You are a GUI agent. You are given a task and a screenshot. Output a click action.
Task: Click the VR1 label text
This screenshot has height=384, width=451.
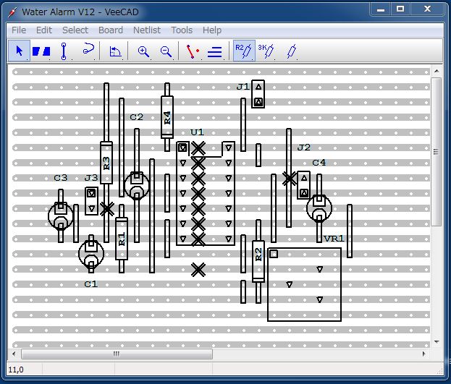point(334,239)
